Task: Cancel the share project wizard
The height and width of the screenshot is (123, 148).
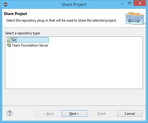Action: [130, 114]
